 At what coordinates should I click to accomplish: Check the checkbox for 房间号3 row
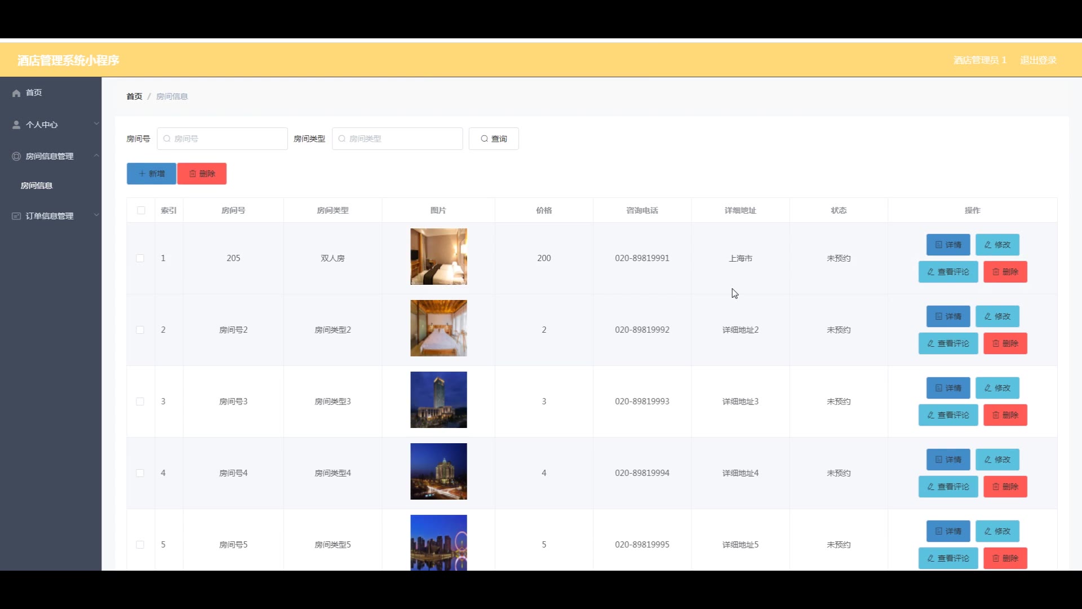point(140,401)
